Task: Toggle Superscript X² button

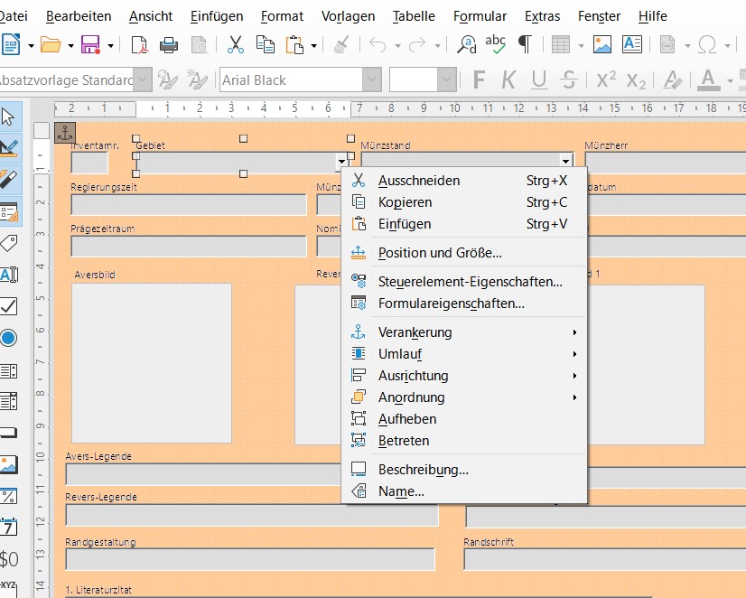Action: pos(606,79)
